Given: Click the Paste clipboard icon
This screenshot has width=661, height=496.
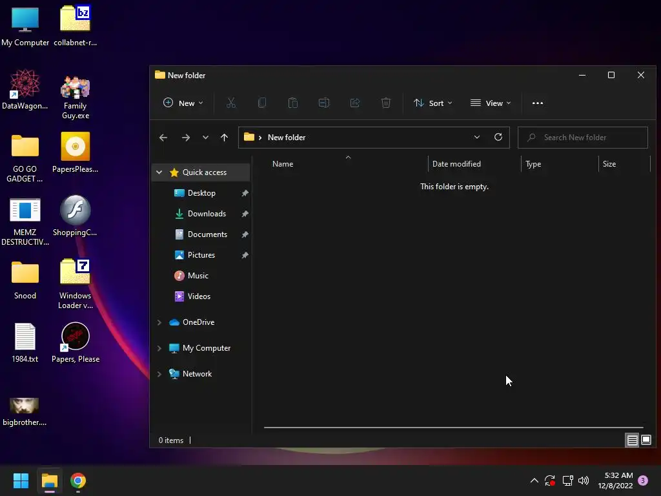Looking at the screenshot, I should pos(293,103).
